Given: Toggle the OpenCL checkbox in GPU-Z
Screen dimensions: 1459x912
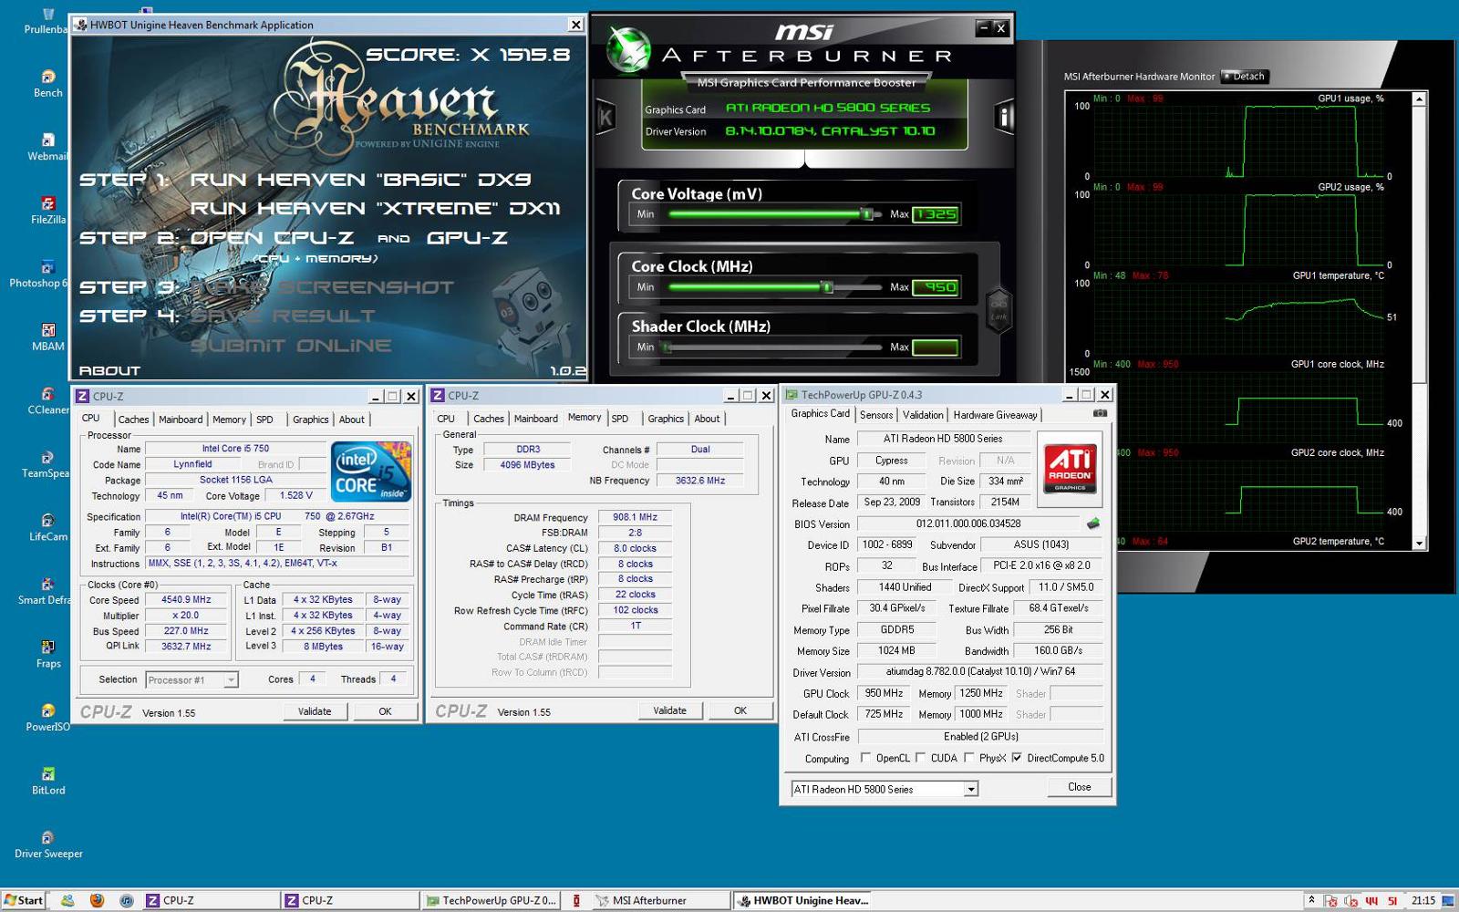Looking at the screenshot, I should point(864,758).
